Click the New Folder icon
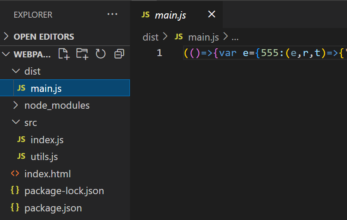The width and height of the screenshot is (347, 220). (x=82, y=54)
